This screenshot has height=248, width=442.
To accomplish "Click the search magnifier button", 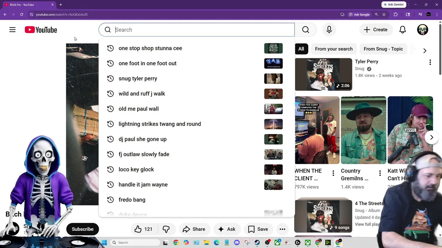I will click(x=306, y=30).
